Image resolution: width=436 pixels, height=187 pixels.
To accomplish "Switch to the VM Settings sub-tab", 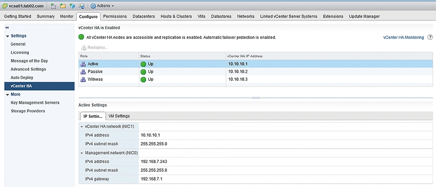I will click(x=119, y=116).
